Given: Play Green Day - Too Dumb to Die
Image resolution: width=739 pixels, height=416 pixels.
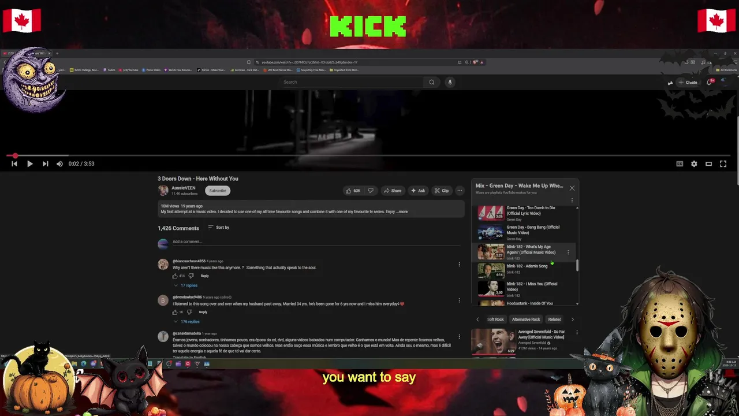Looking at the screenshot, I should 523,213.
